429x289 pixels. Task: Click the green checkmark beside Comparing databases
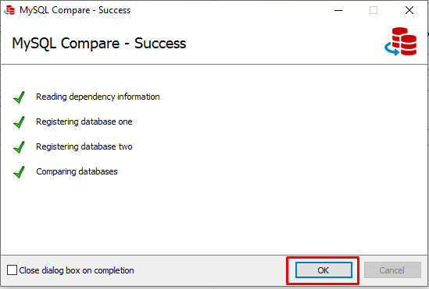[x=20, y=172]
